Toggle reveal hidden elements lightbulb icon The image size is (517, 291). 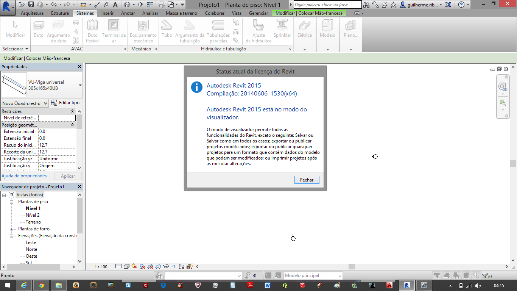(174, 266)
